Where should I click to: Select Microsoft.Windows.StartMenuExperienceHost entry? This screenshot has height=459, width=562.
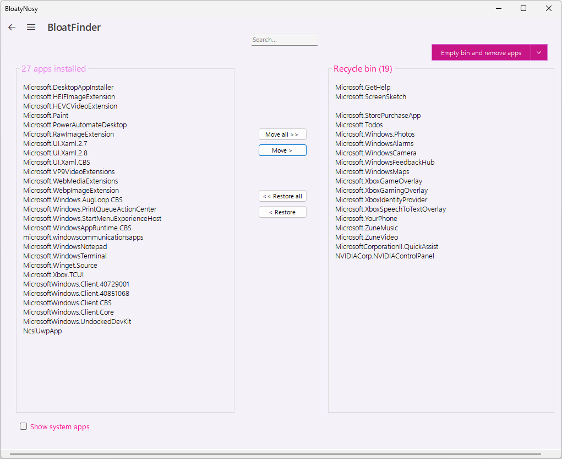[92, 218]
